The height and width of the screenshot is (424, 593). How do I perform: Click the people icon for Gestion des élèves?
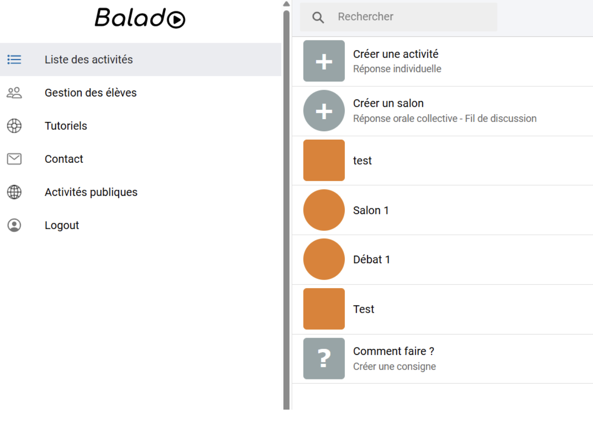14,93
